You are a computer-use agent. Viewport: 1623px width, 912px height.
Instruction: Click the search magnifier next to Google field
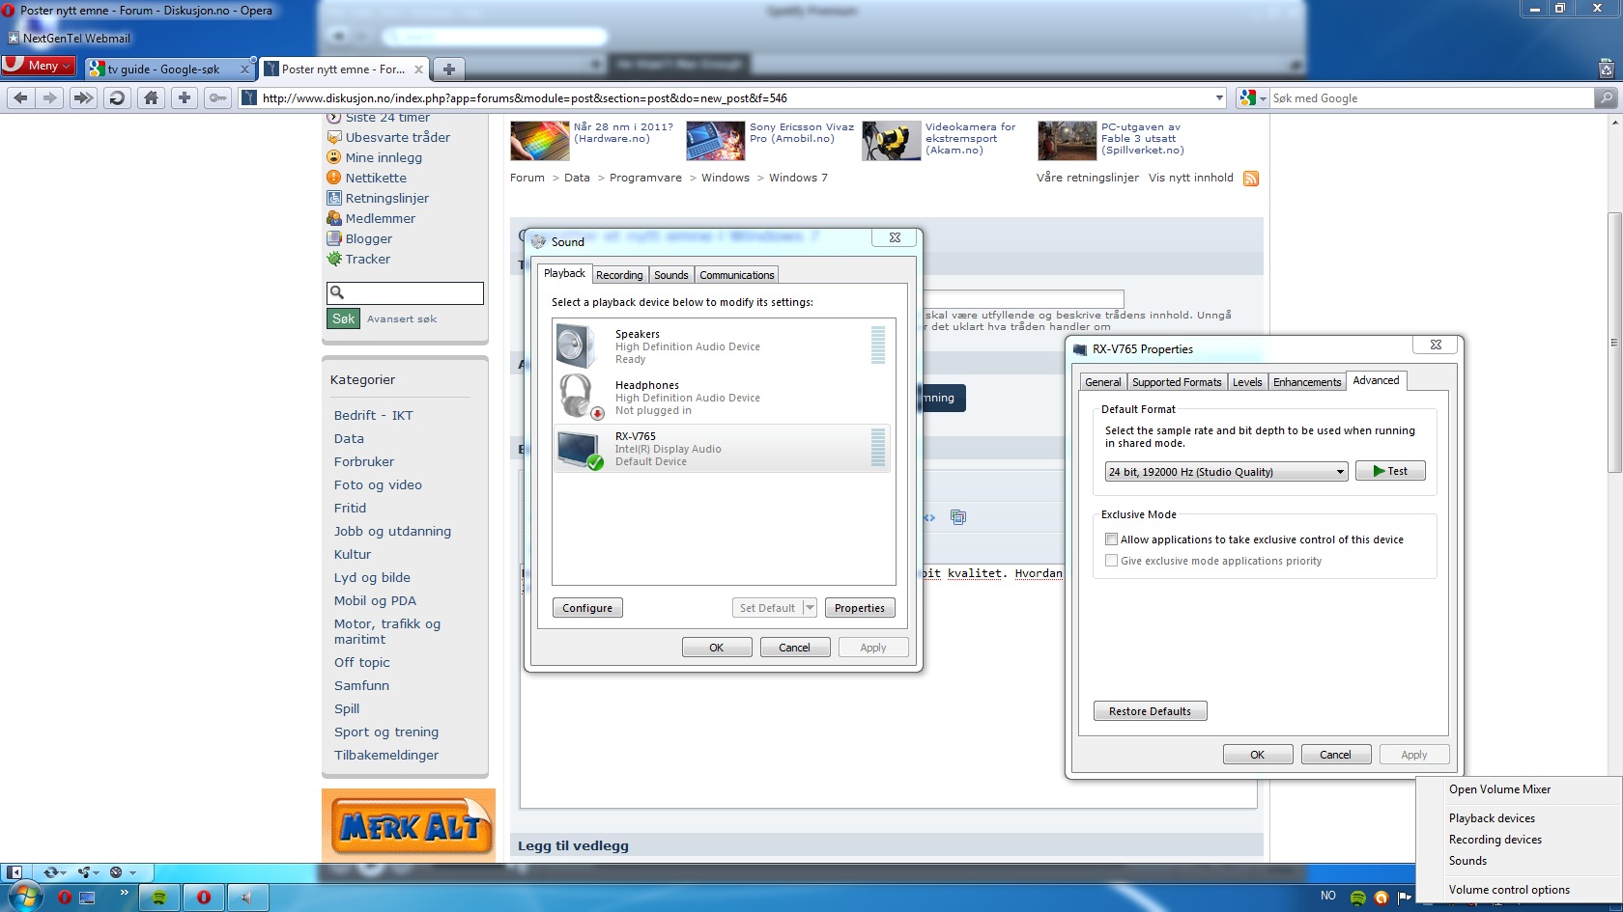pos(1606,97)
